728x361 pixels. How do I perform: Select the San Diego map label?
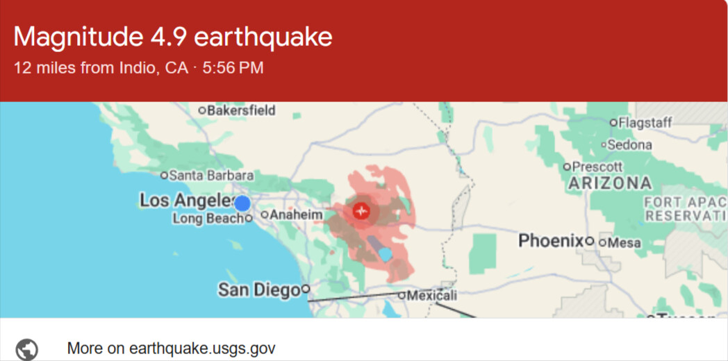click(258, 289)
